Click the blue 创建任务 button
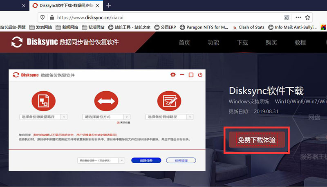This screenshot has height=187, width=327. pyautogui.click(x=146, y=160)
